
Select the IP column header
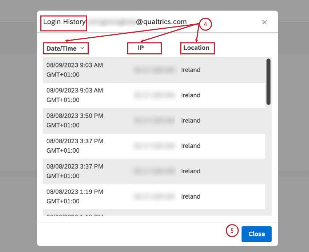point(144,47)
